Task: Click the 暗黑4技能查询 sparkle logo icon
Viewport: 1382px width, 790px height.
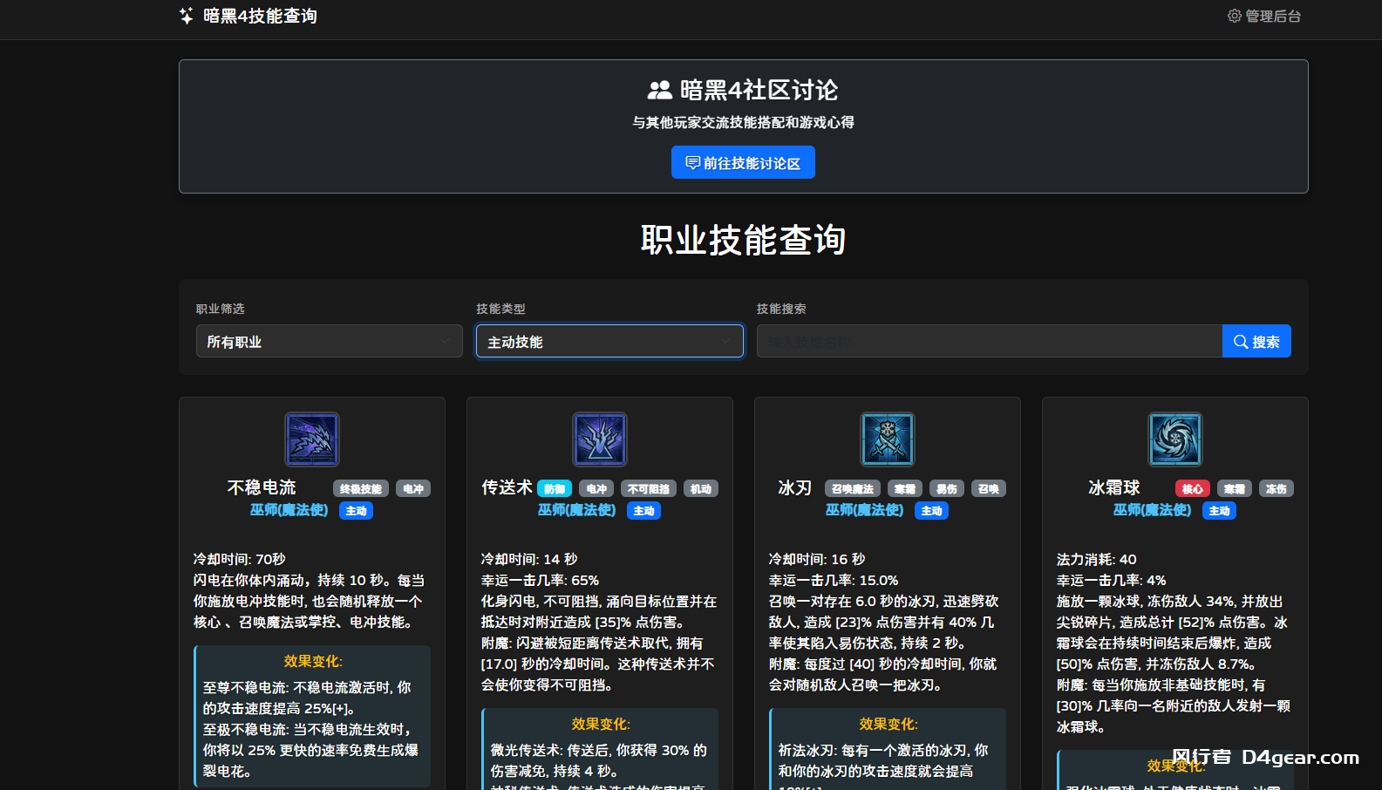Action: coord(187,16)
